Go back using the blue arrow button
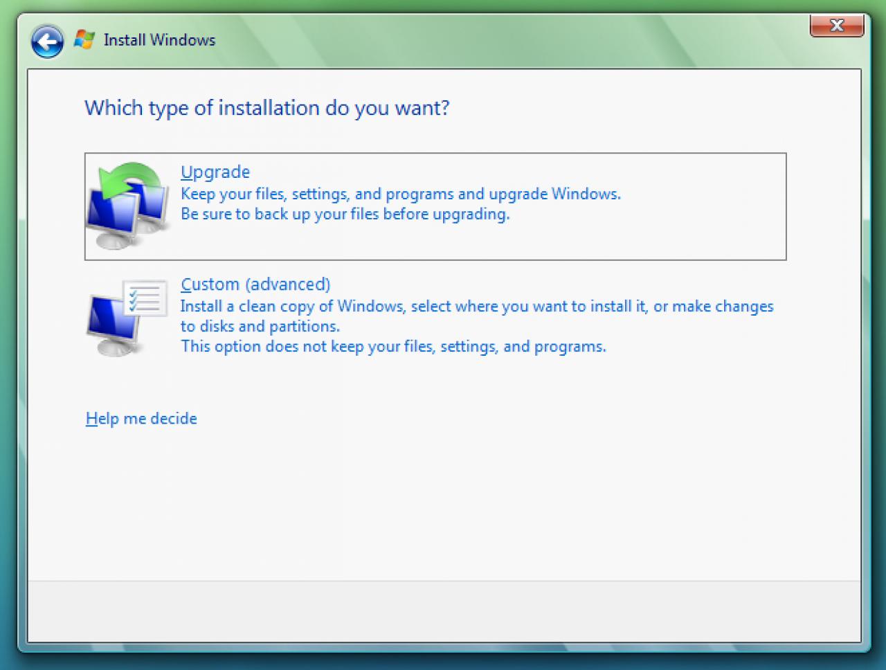886x670 pixels. 47,42
